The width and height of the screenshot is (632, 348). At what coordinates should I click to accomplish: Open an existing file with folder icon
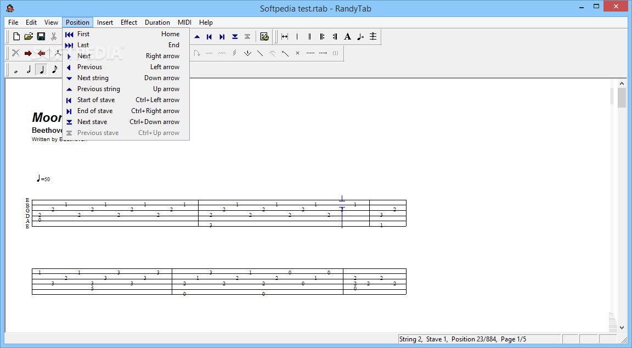click(29, 37)
